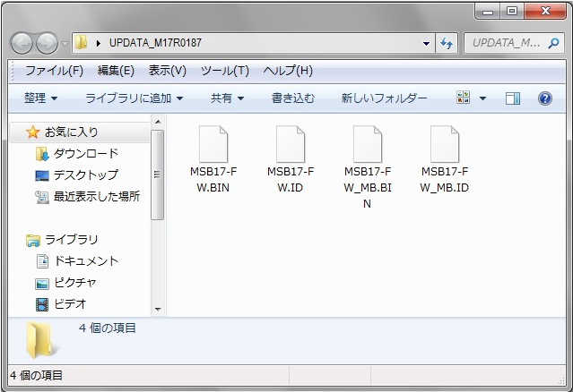Image resolution: width=573 pixels, height=392 pixels.
Task: Open the 共有 dropdown menu
Action: tap(227, 98)
